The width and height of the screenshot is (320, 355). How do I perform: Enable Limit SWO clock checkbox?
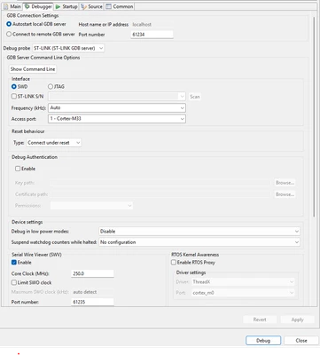[x=14, y=282]
